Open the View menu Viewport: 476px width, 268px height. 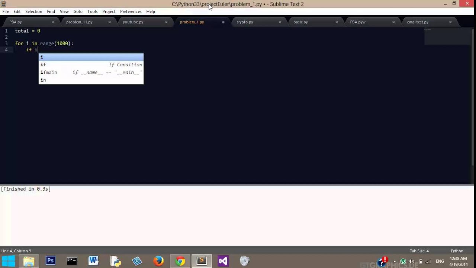64,12
